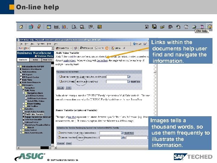Expand the Print/Save Reports folder
Image resolution: width=217 pixels, height=163 pixels.
[x=21, y=133]
